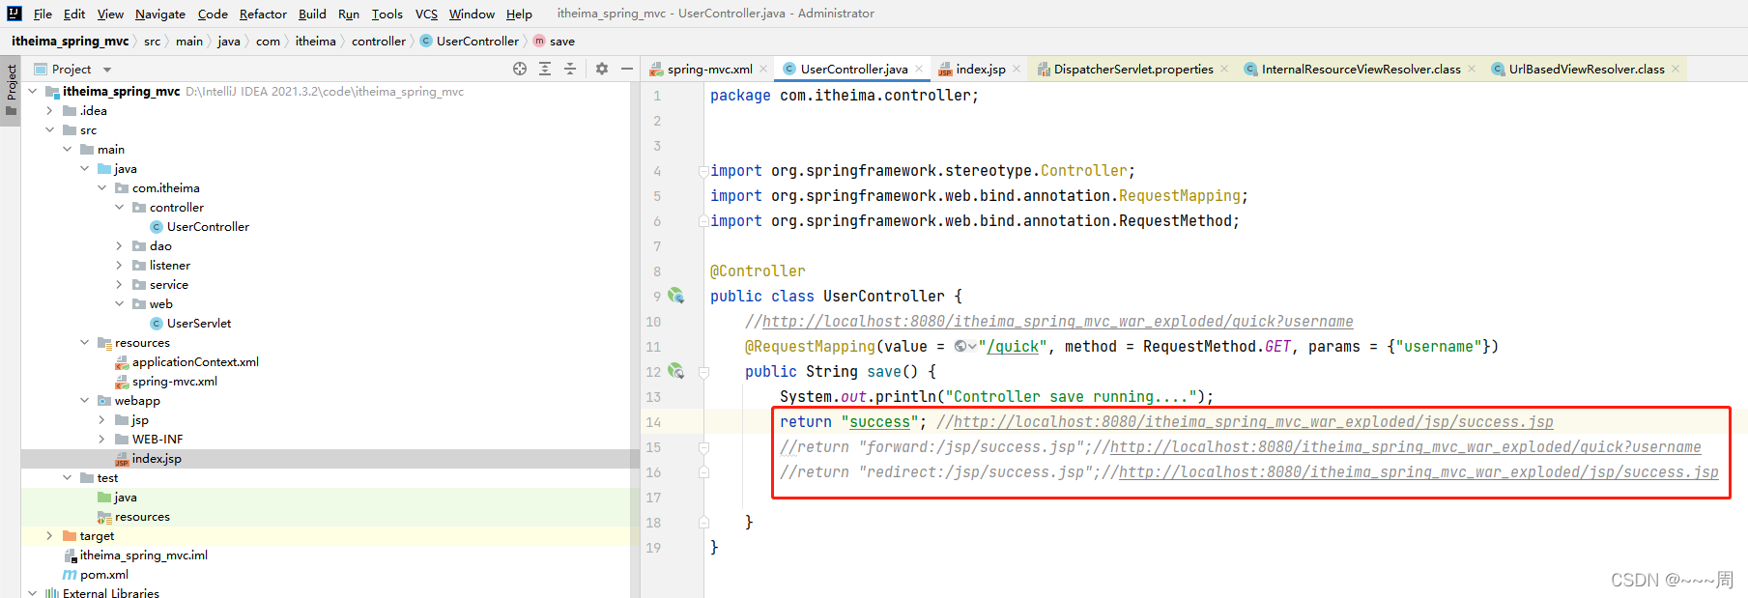
Task: Click gutter request mapping icon on line 12
Action: tap(676, 371)
